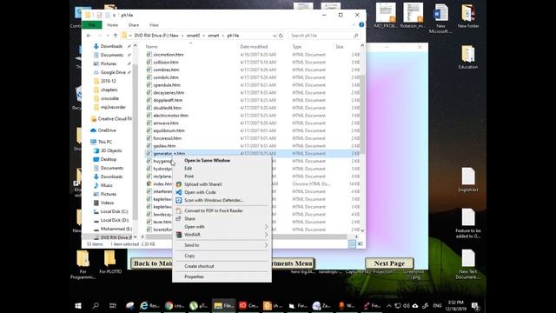Open the Share ribbon tab
556x313 pixels.
coord(134,25)
